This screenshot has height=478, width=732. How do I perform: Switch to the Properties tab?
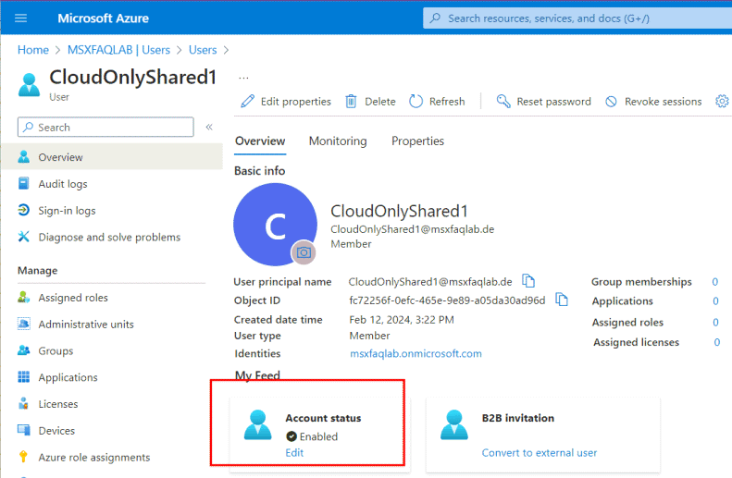coord(417,141)
